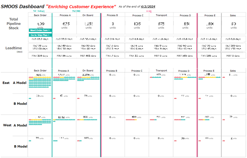Screen dimensions: 247x158
Task: Click the MAX 188 days Process E value
Action: pos(209,56)
